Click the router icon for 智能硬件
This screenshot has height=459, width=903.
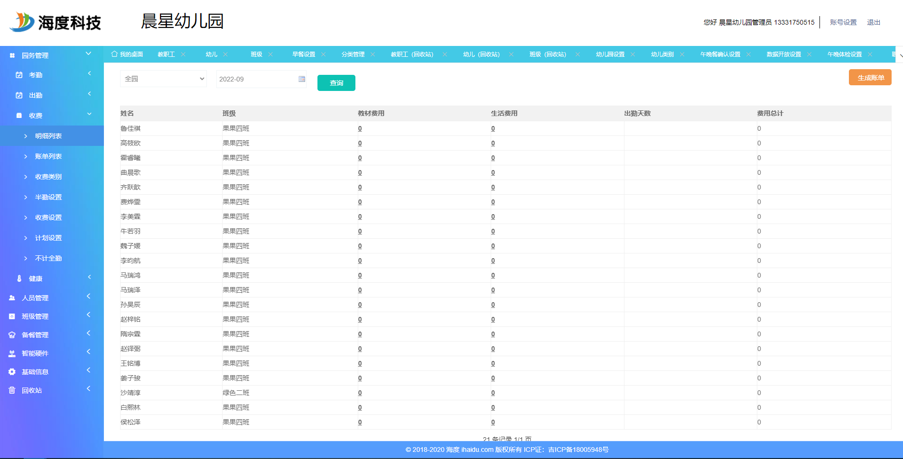(x=12, y=353)
